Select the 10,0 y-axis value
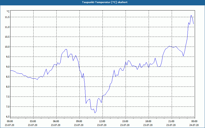Screen dimensions: 205x128 tap(7, 47)
